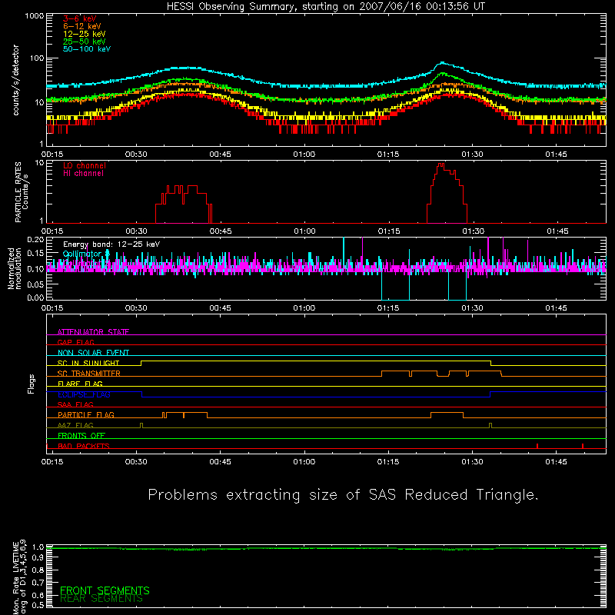
Task: Click the 100 tick label on count-rate axis
Action: (37, 58)
